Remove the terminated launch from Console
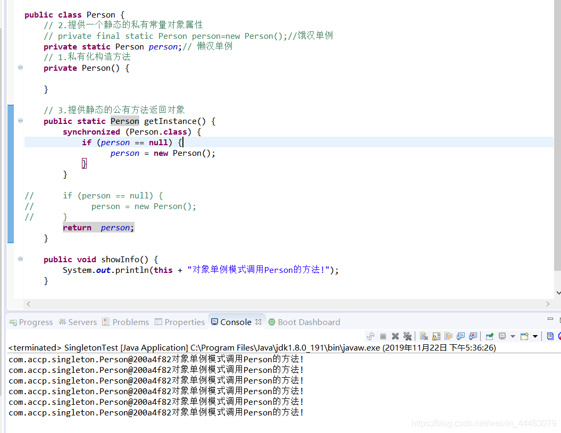561x433 pixels. click(395, 336)
